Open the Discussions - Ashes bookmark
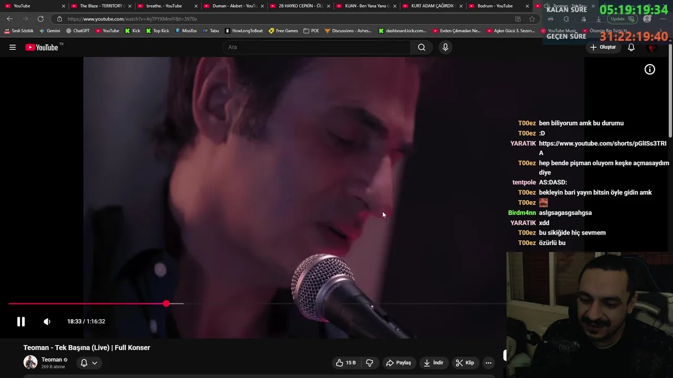This screenshot has width=673, height=378. coord(348,31)
